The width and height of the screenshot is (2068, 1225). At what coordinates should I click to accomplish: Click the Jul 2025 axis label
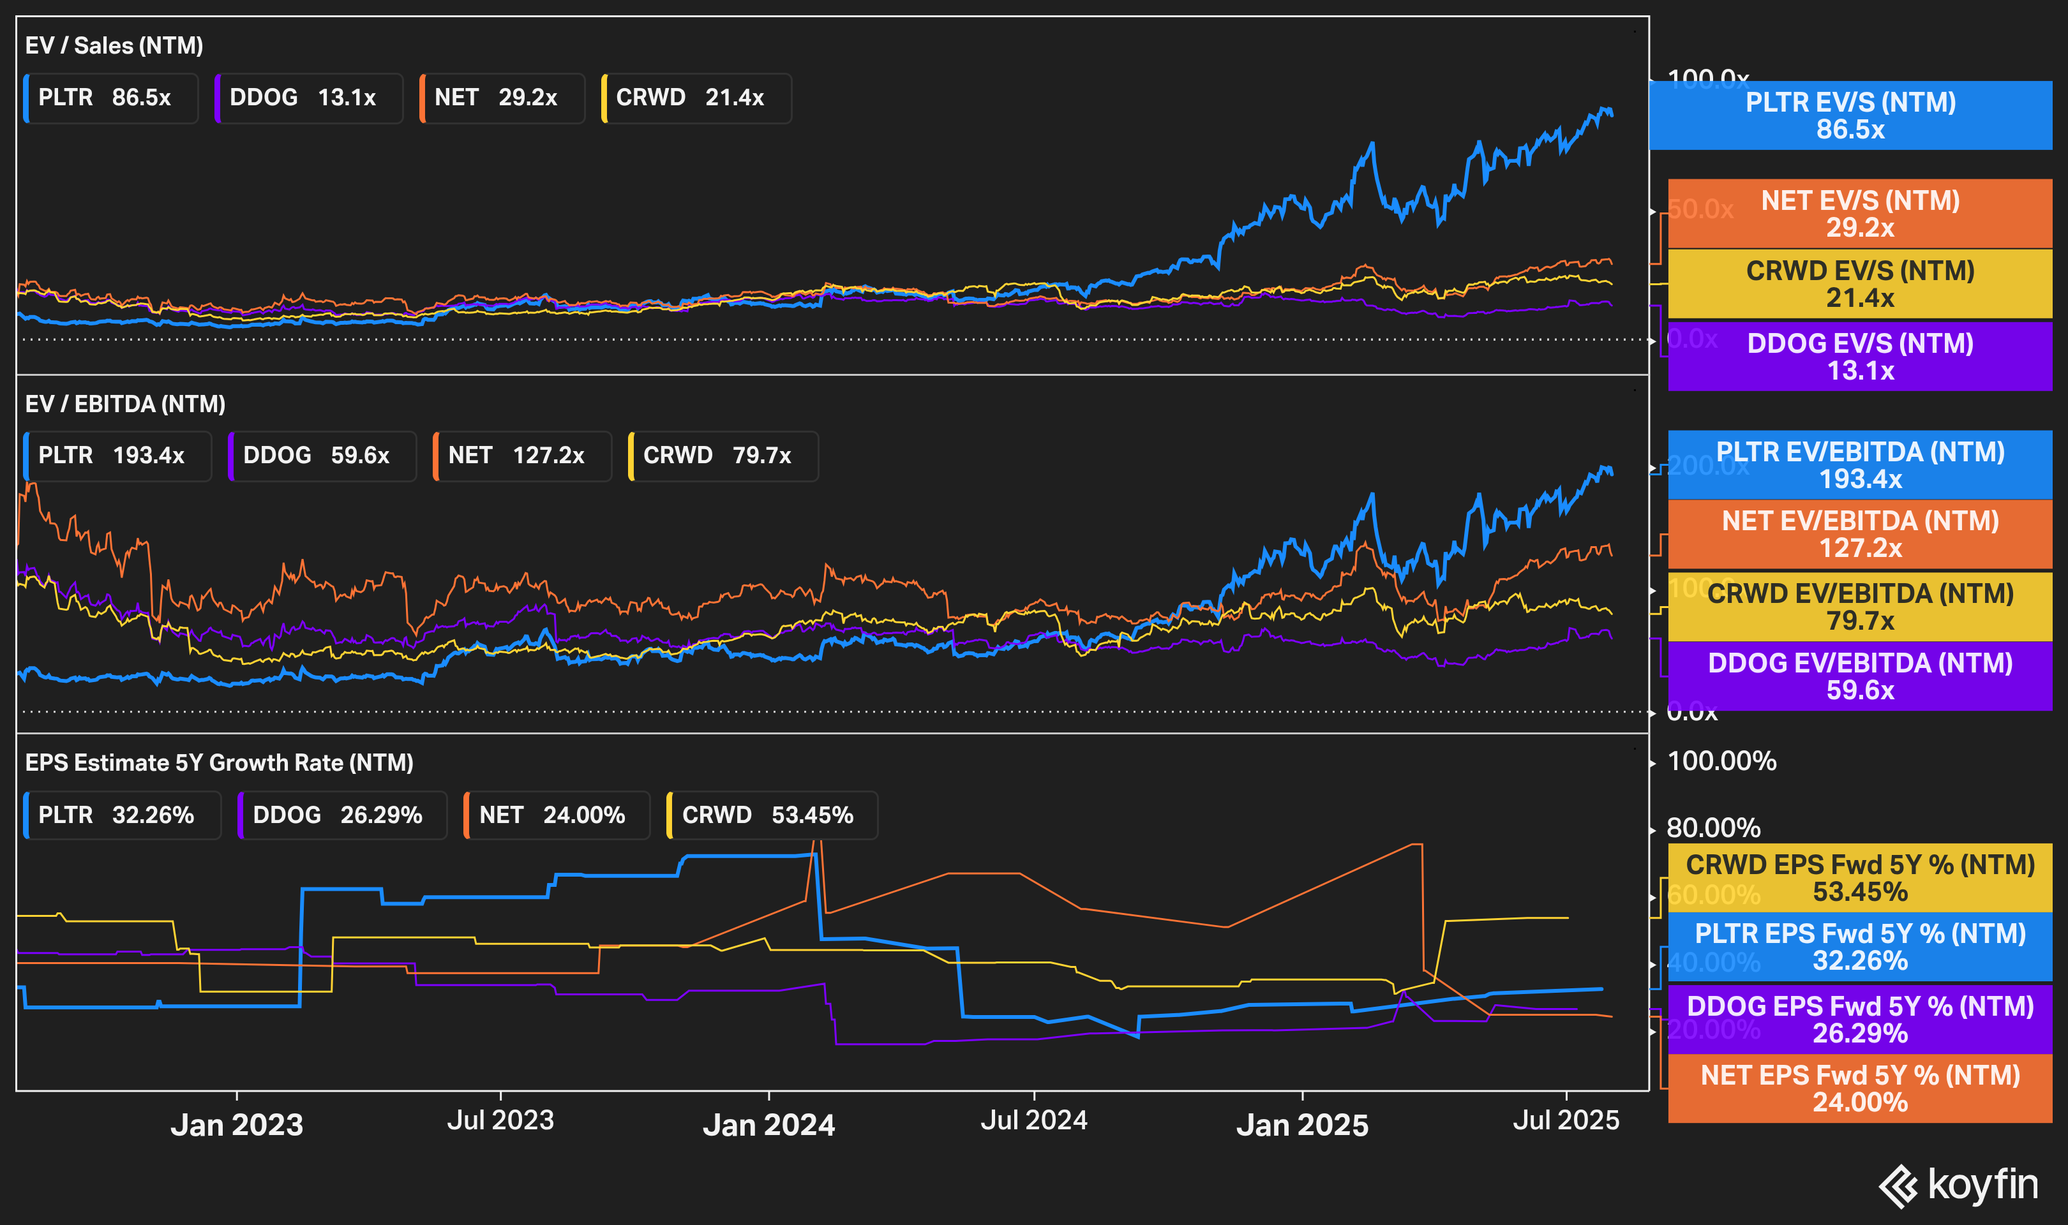[x=1565, y=1120]
